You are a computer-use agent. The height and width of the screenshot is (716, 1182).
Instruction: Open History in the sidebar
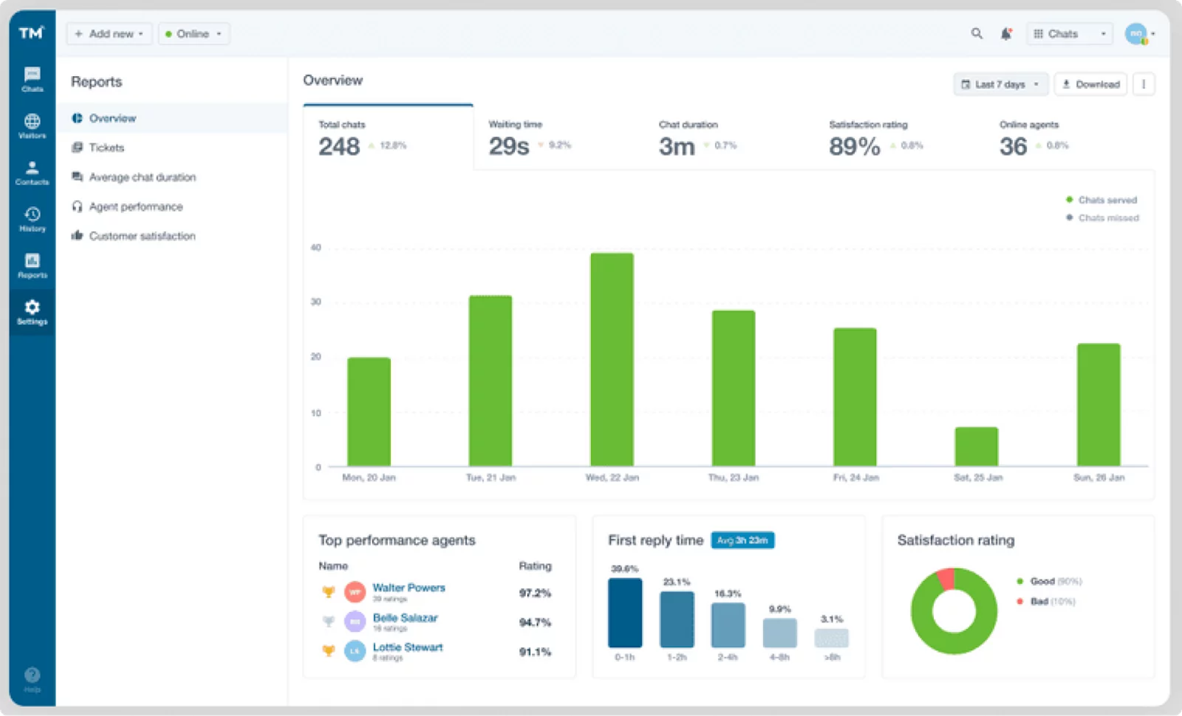(x=32, y=219)
